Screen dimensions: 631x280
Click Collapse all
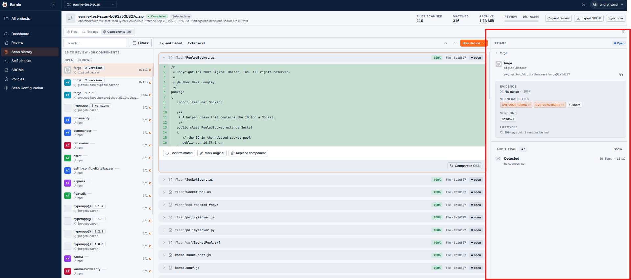click(x=196, y=43)
